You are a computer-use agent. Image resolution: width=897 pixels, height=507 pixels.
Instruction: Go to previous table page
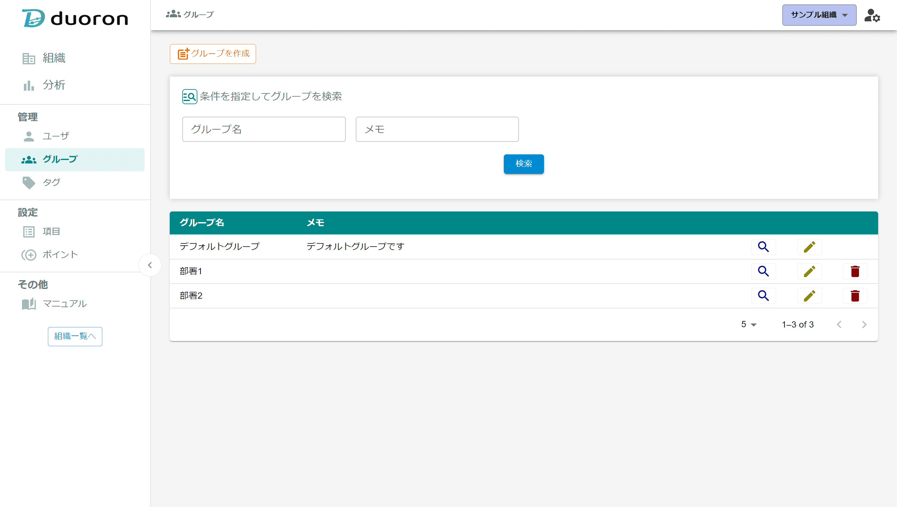coord(839,324)
